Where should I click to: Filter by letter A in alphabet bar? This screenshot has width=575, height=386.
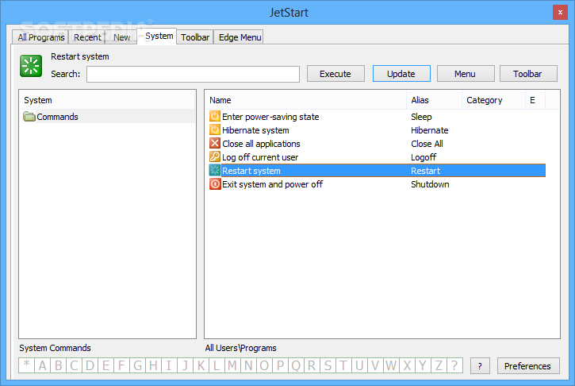pyautogui.click(x=43, y=365)
